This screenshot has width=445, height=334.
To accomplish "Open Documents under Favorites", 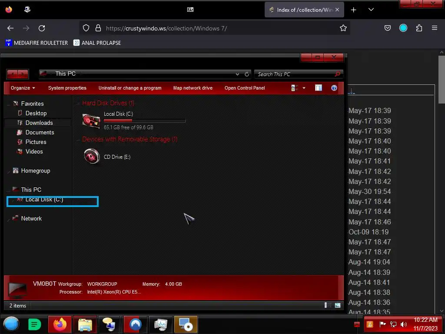I will coord(40,132).
